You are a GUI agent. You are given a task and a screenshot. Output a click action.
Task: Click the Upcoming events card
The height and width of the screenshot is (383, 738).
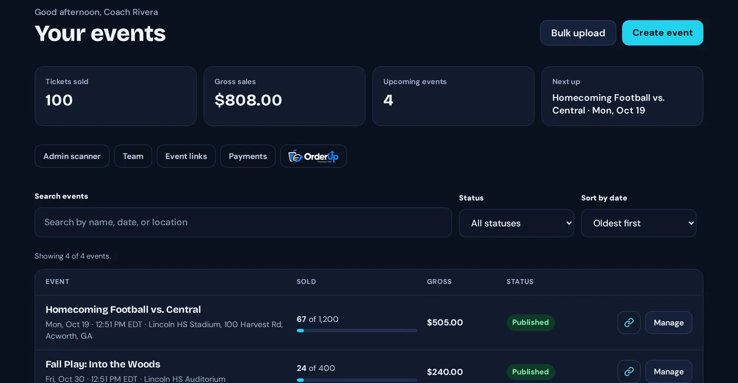pos(453,96)
